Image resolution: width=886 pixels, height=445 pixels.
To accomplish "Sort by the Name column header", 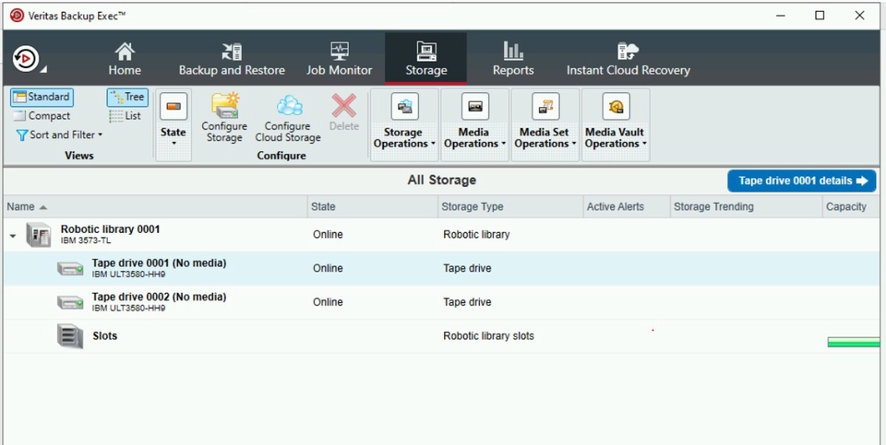I will click(x=155, y=207).
